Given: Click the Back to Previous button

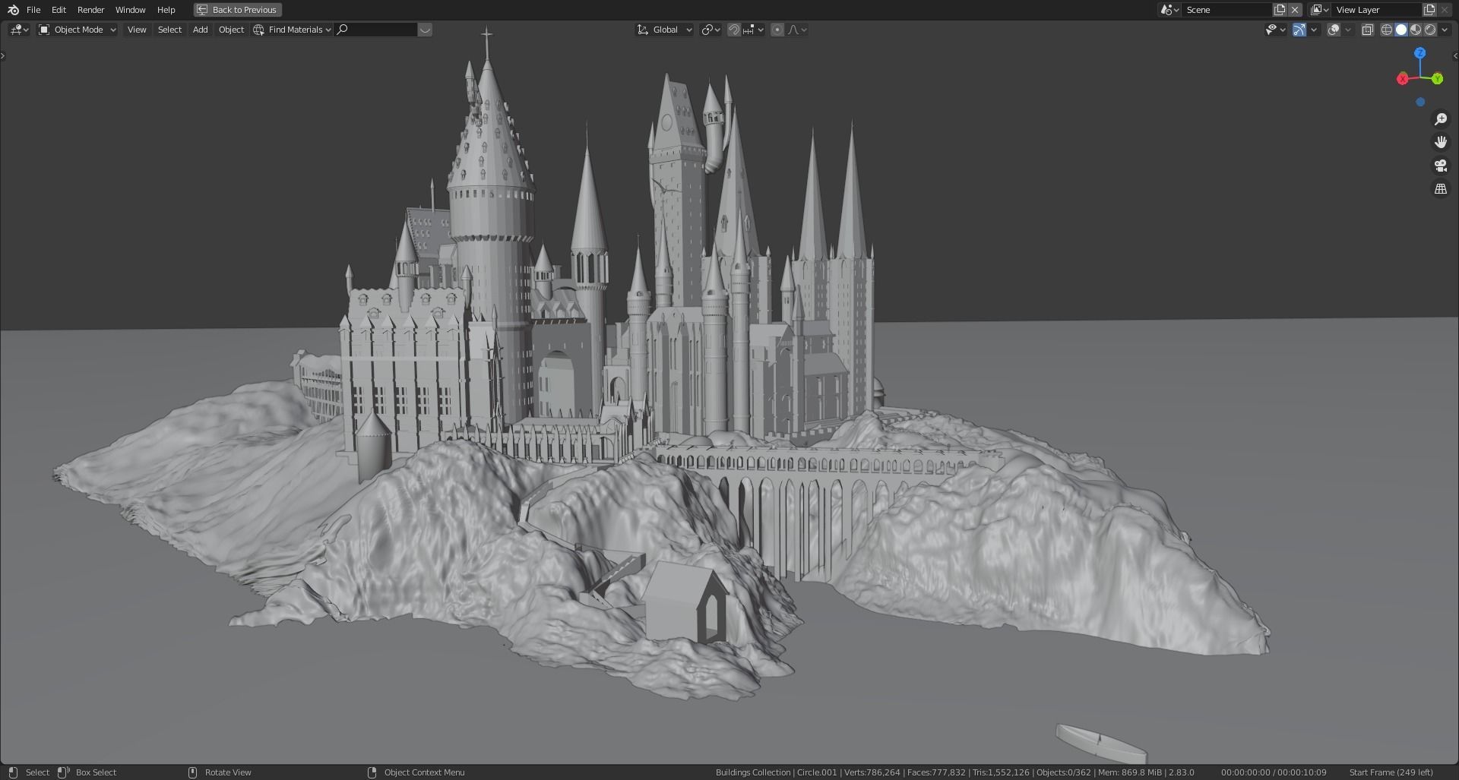Looking at the screenshot, I should point(238,10).
